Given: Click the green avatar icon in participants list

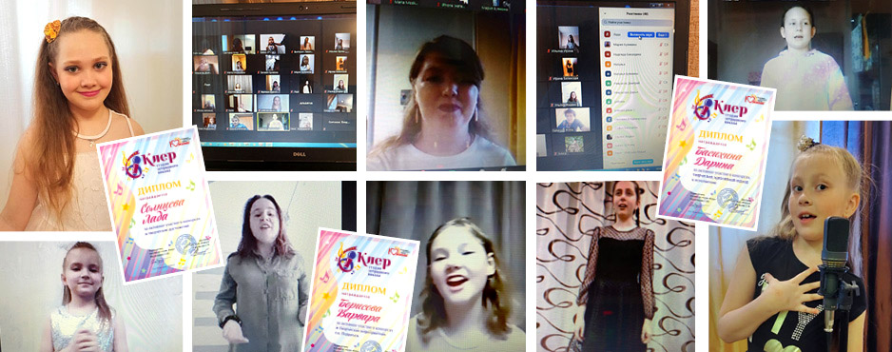Looking at the screenshot, I should 608,83.
